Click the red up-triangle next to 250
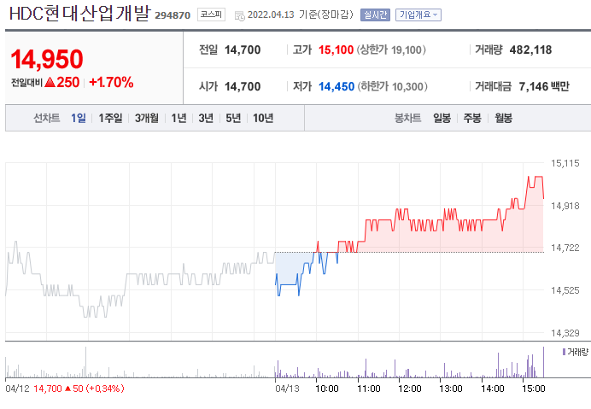591x409 pixels. coord(50,82)
